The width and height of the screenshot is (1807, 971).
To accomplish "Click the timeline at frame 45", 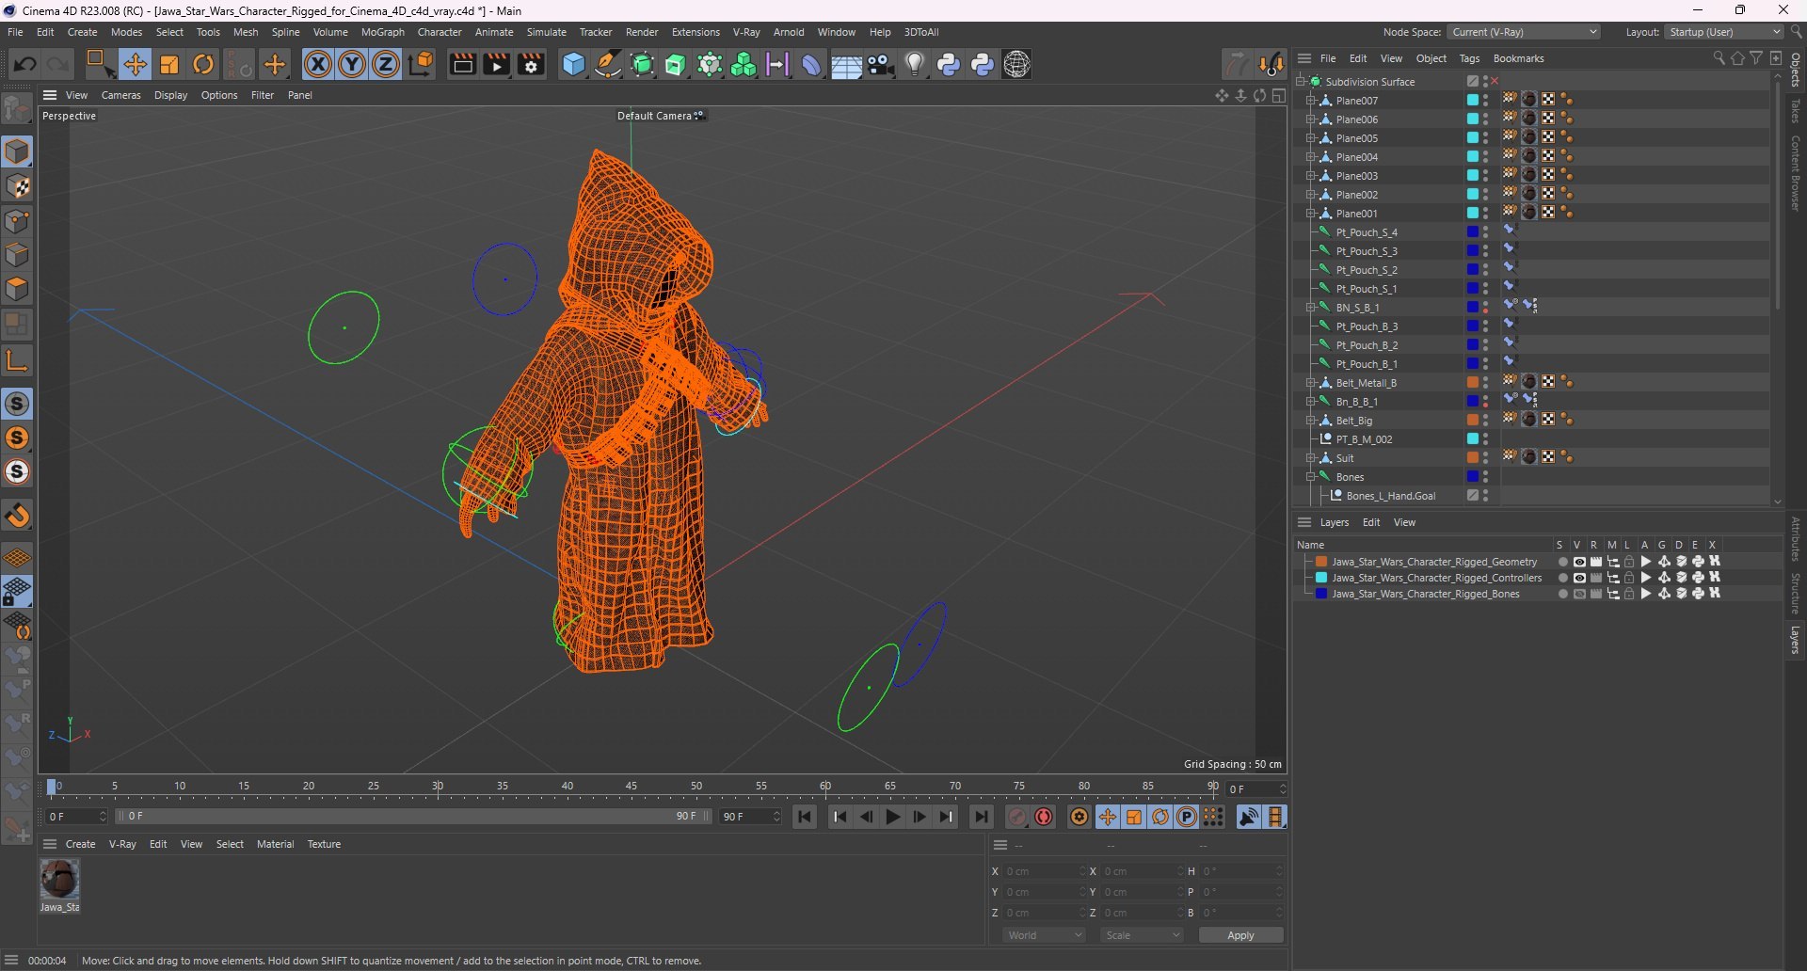I will click(632, 787).
